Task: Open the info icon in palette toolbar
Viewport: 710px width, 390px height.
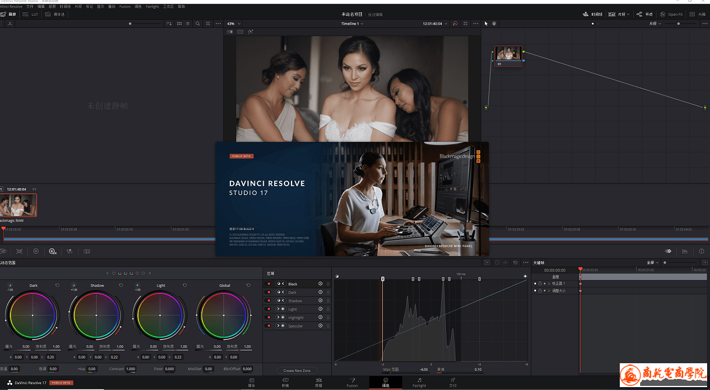Action: tap(701, 251)
